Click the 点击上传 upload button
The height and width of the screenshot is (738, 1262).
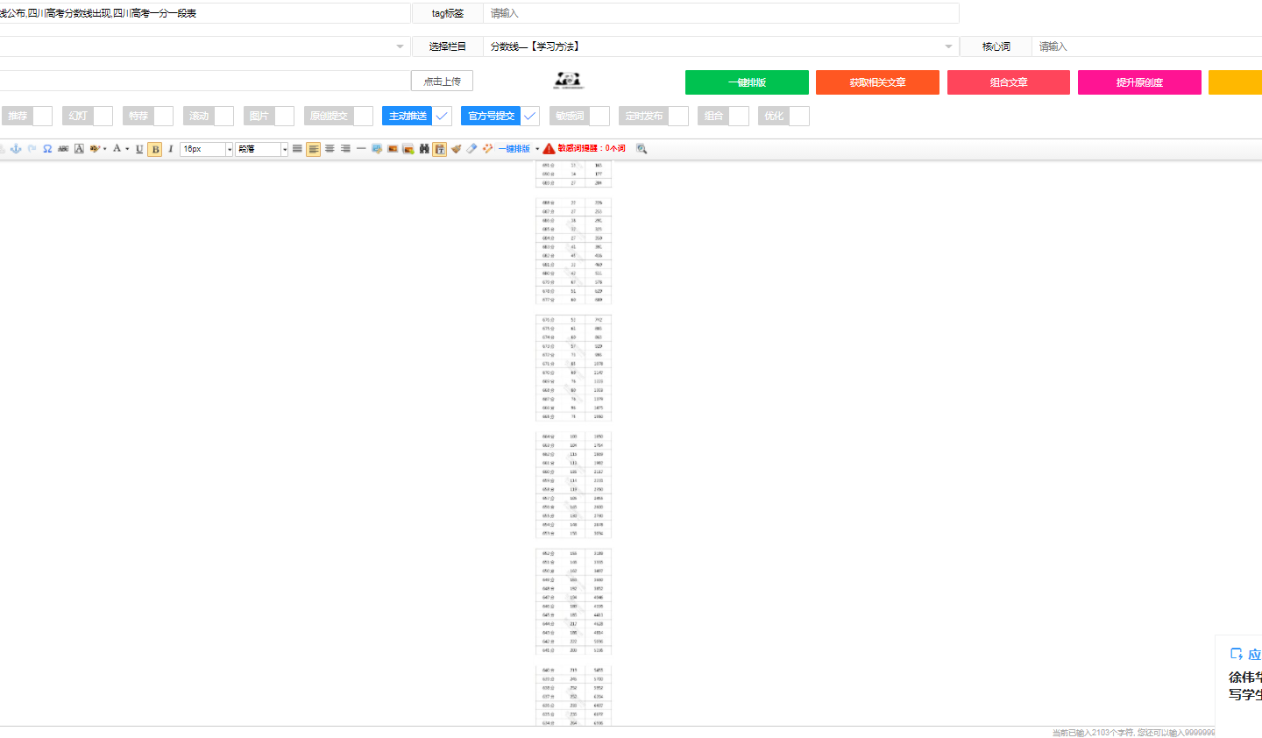442,81
